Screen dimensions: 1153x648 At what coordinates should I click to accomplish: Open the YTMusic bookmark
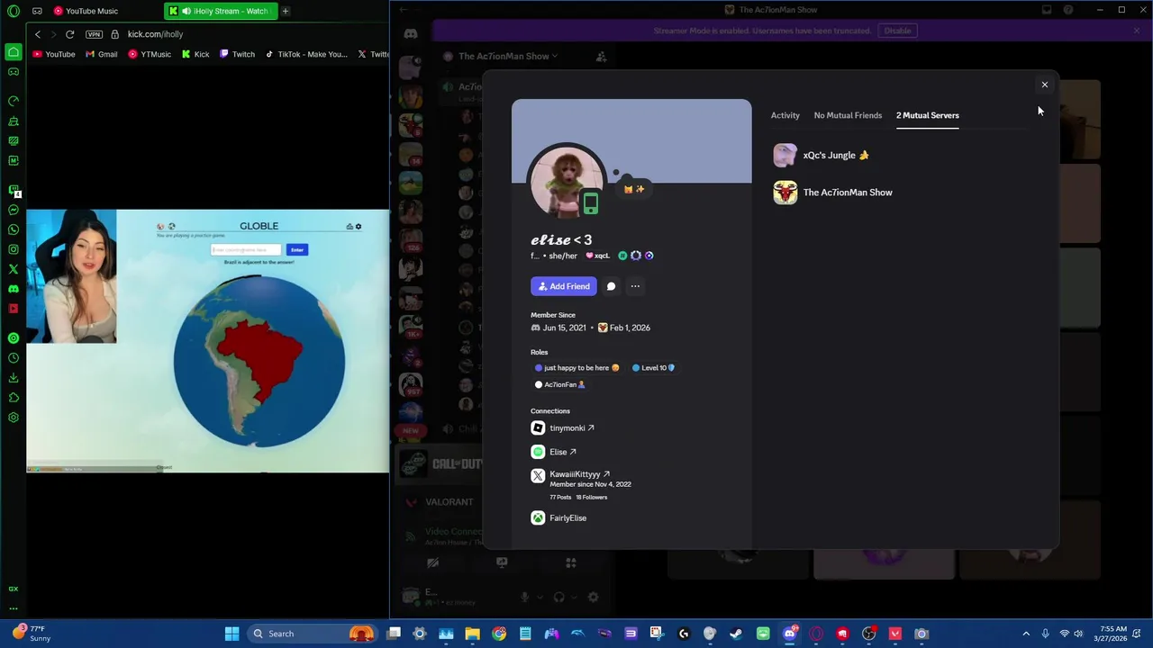click(x=150, y=54)
